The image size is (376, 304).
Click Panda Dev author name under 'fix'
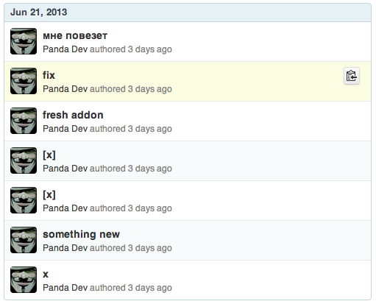pyautogui.click(x=65, y=89)
